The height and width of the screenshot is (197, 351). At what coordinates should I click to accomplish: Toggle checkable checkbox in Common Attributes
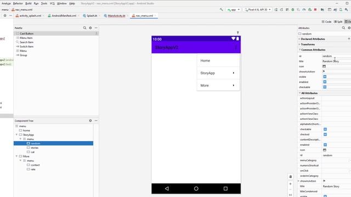(x=325, y=87)
